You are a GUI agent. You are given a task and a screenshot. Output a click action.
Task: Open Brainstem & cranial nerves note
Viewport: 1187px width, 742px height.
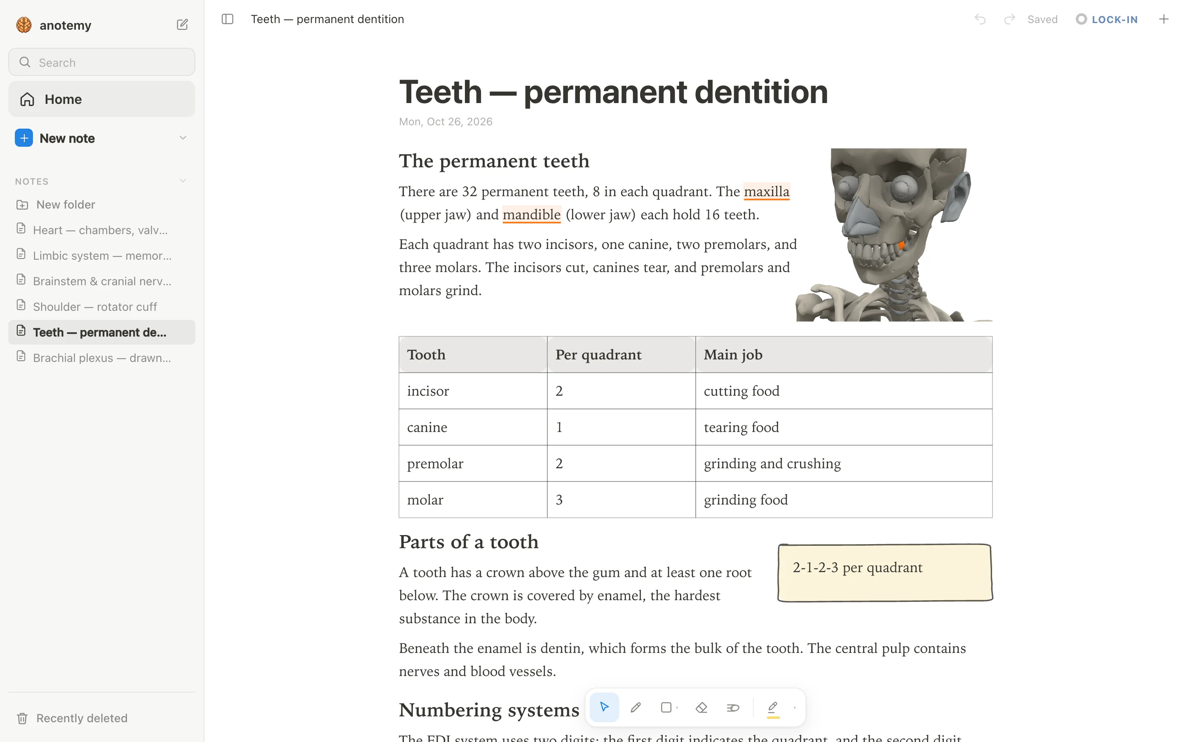click(101, 281)
